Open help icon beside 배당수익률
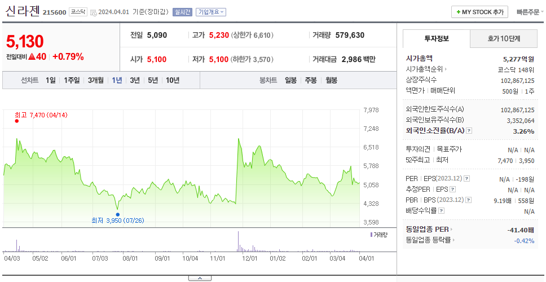546x282 pixels. (441, 210)
